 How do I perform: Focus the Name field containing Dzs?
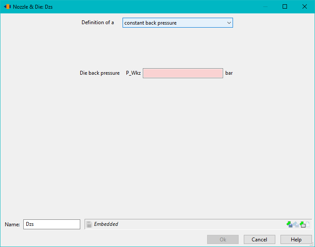point(52,224)
